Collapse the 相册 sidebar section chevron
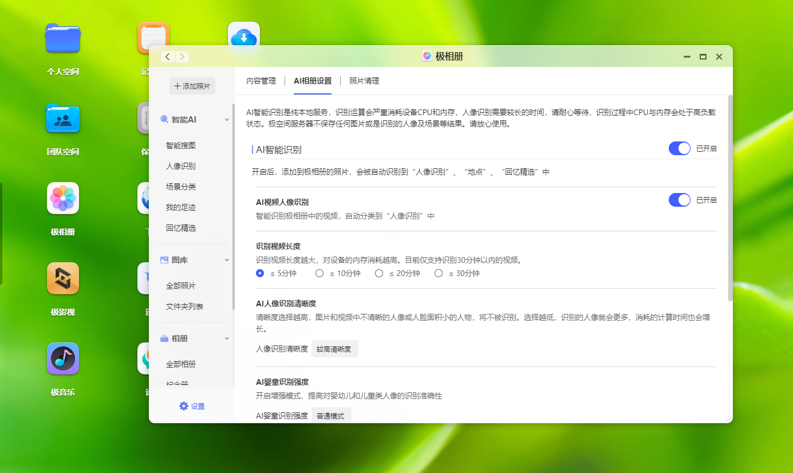Viewport: 793px width, 473px height. (227, 338)
